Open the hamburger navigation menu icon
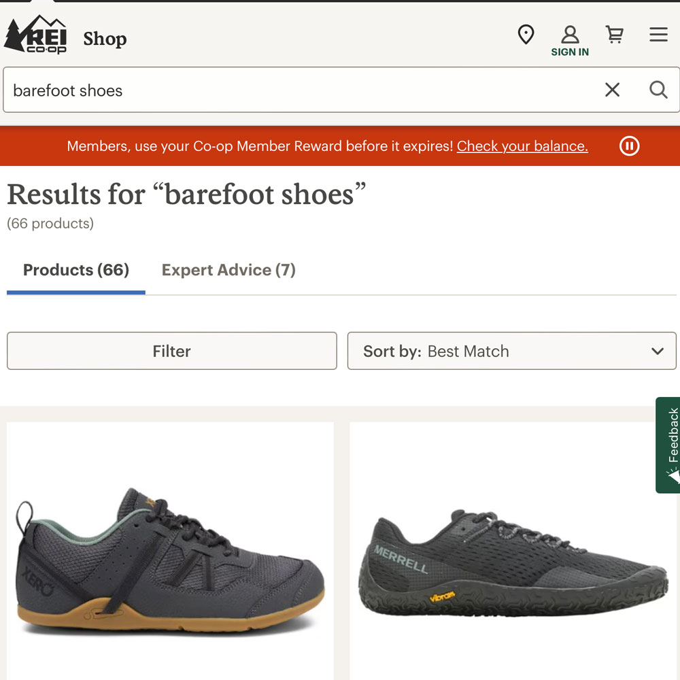The height and width of the screenshot is (680, 680). tap(658, 35)
